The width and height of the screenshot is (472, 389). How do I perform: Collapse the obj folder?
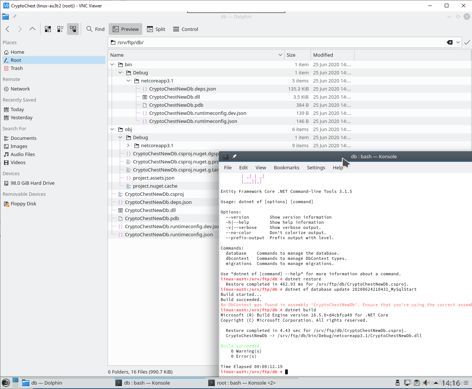[x=112, y=129]
